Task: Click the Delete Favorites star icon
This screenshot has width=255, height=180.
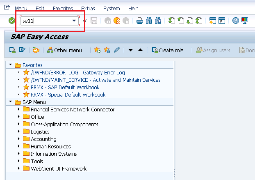Action: tap(107, 50)
